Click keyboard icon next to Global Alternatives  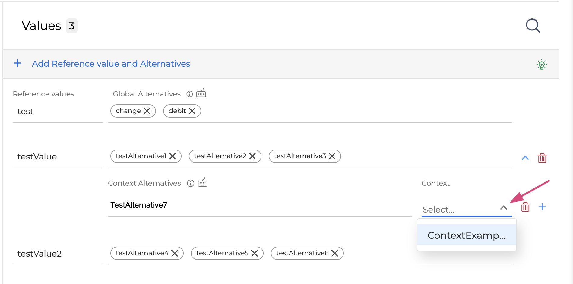coord(201,93)
